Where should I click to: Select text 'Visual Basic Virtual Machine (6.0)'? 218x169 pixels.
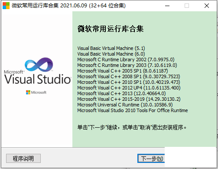pos(111,54)
